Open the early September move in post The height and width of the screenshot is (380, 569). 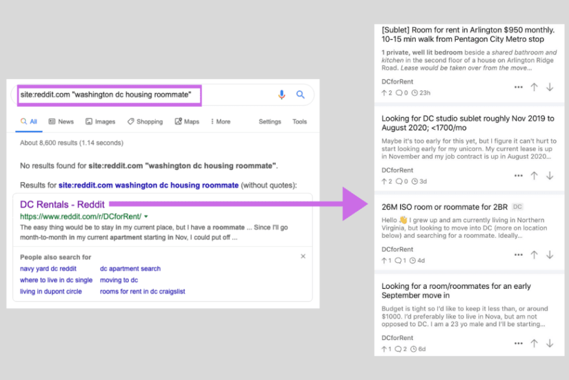coord(456,291)
